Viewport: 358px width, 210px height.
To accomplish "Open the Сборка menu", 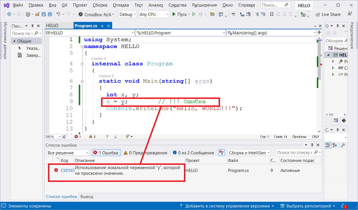I will coord(100,5).
